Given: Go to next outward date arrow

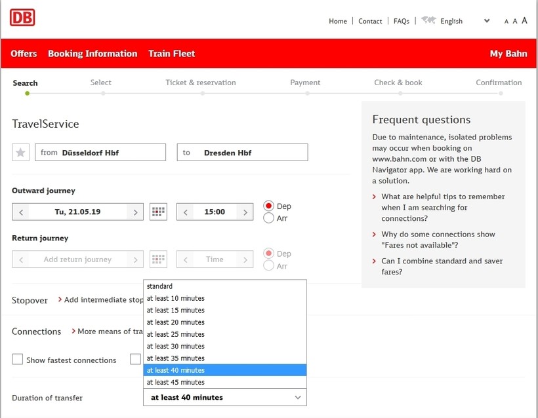Looking at the screenshot, I should tap(136, 212).
